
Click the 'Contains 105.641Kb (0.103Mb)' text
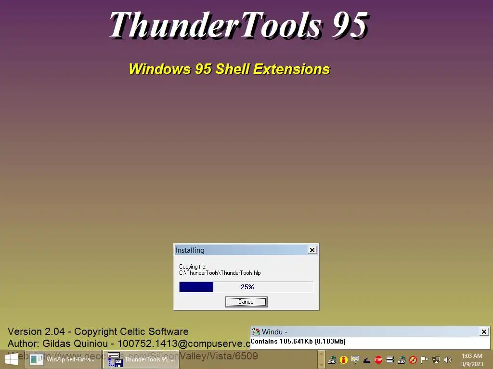click(298, 342)
